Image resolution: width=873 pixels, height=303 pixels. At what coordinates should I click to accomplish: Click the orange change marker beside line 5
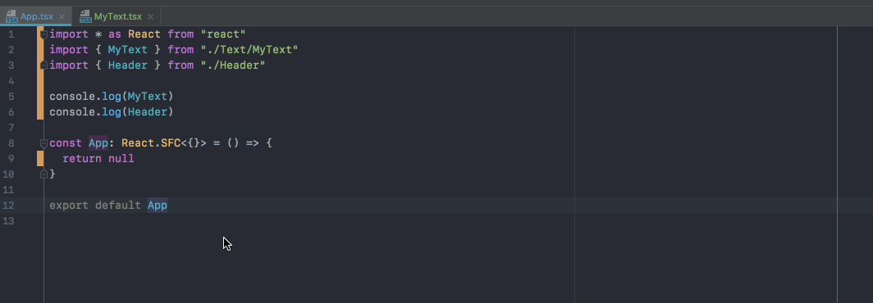click(40, 97)
